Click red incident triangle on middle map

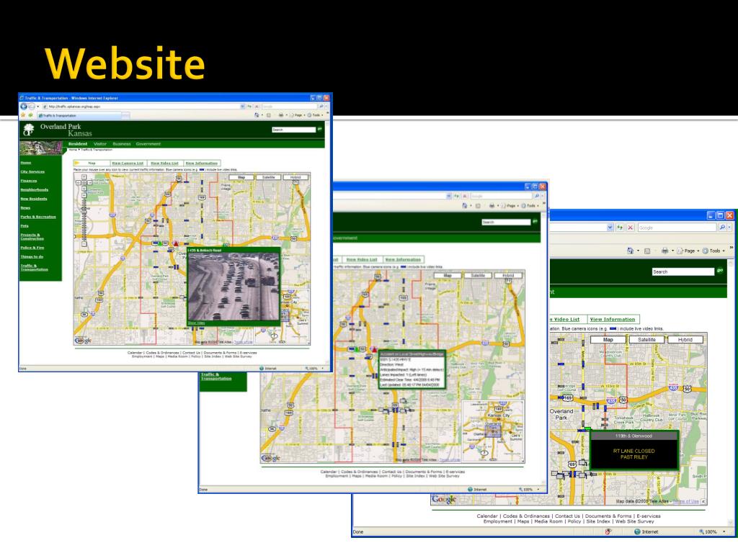coord(374,349)
